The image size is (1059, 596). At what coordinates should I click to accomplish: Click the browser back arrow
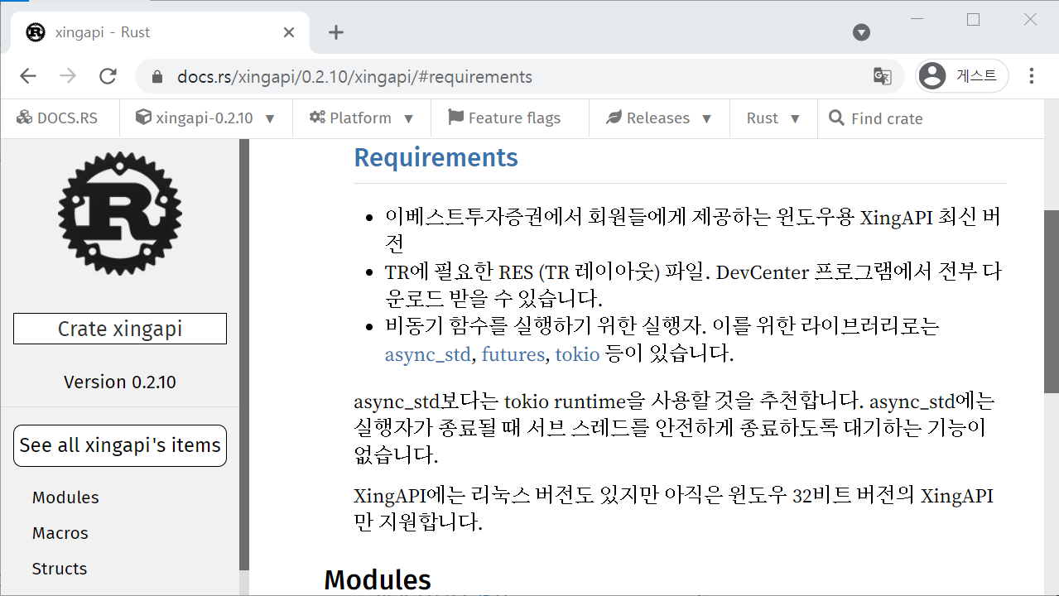pyautogui.click(x=28, y=77)
